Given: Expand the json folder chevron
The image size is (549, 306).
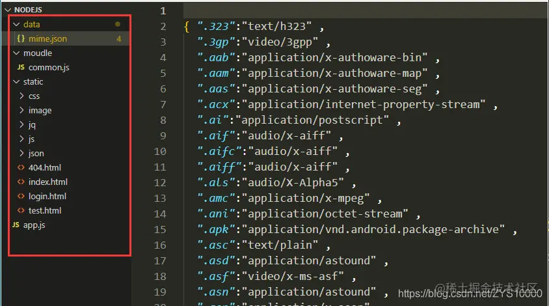Looking at the screenshot, I should click(21, 153).
